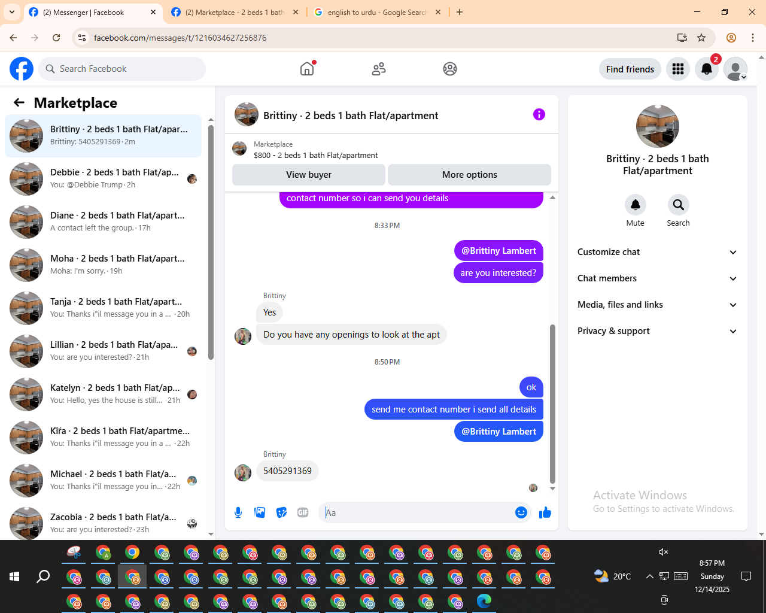The height and width of the screenshot is (613, 766).
Task: Open $800 - 2 beds listing link
Action: (315, 155)
